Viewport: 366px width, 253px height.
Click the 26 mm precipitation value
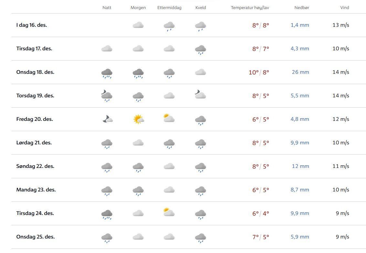(x=300, y=72)
